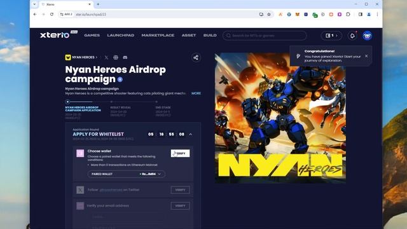Click the search field for NFTs or games

265,36
